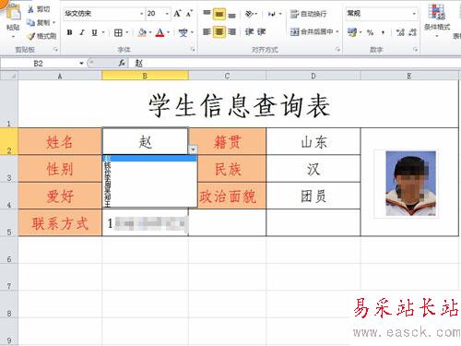Image resolution: width=461 pixels, height=346 pixels.
Task: Open the number format 常规 dropdown
Action: click(414, 14)
